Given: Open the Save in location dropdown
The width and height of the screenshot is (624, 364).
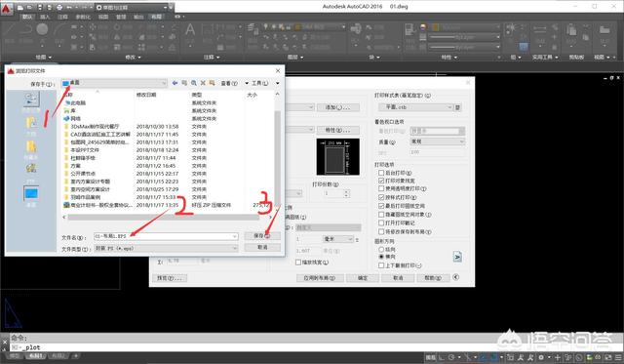Looking at the screenshot, I should pos(114,83).
